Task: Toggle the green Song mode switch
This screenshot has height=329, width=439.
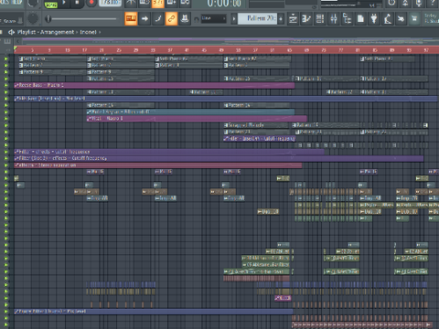Action: 51,5
